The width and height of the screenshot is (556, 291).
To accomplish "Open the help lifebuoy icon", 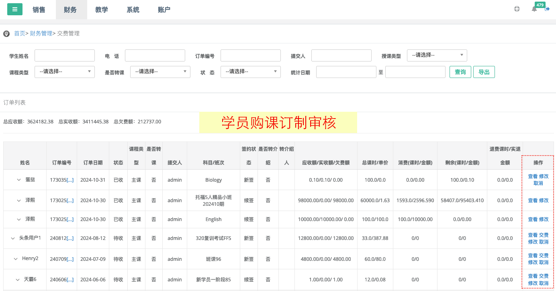I will 517,9.
